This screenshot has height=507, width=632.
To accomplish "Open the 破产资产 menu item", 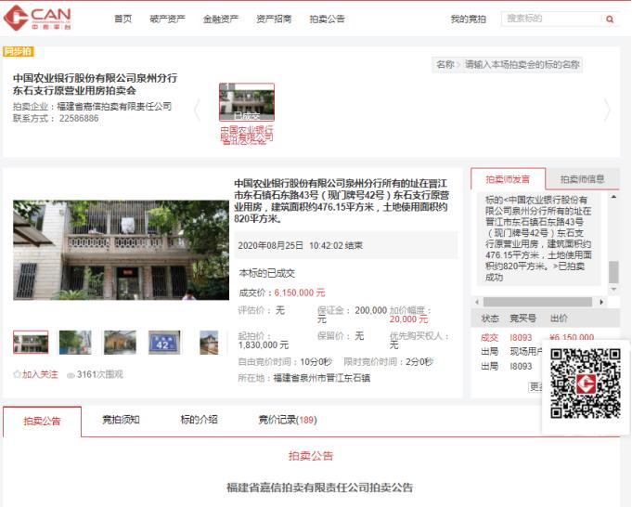I will 167,19.
